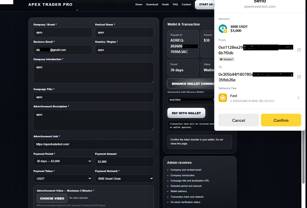Open the Payment Token dropdown
This screenshot has height=208, width=307.
click(63, 178)
